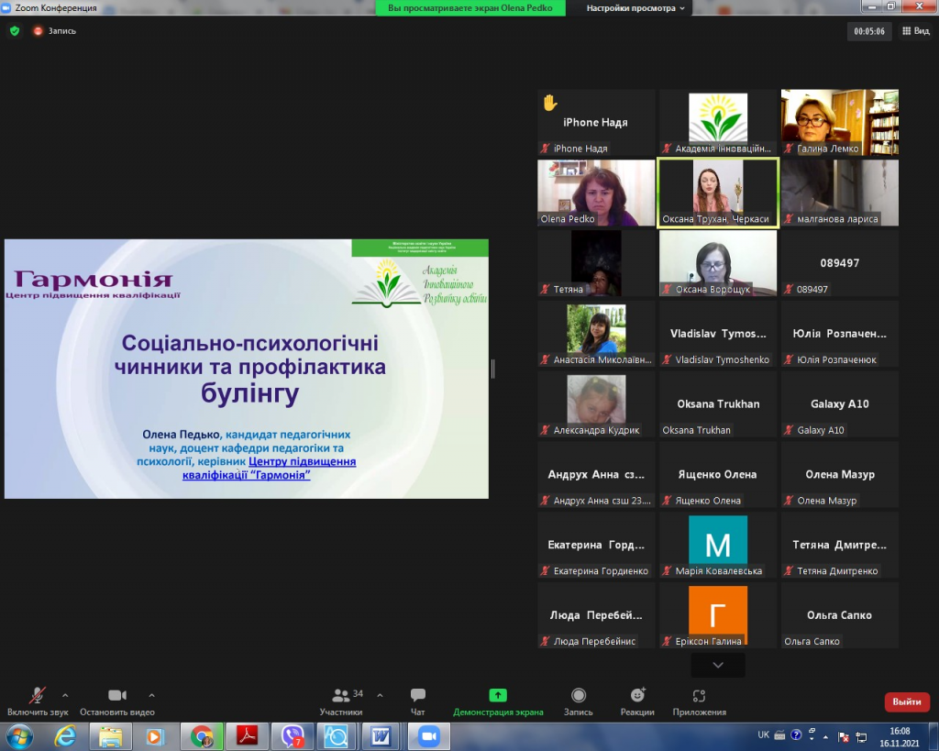The height and width of the screenshot is (751, 939).
Task: Click the divider handle beside shared screen
Action: 493,369
